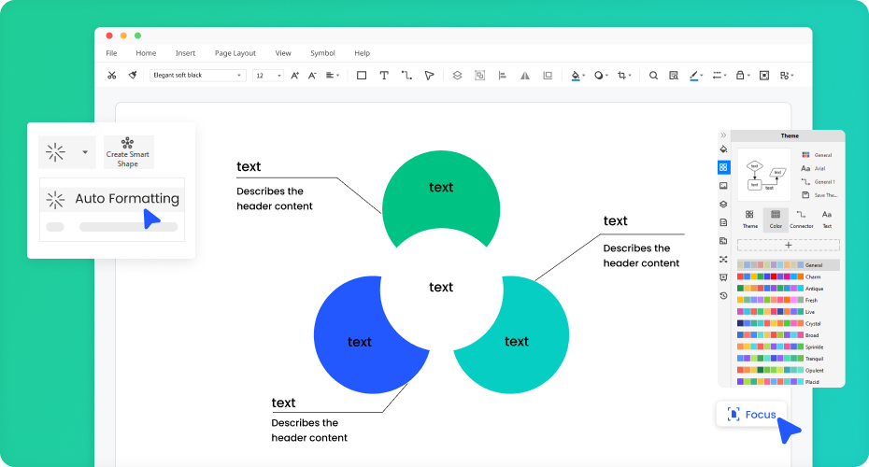Switch to the Connector theme tab
This screenshot has width=869, height=467.
click(801, 219)
